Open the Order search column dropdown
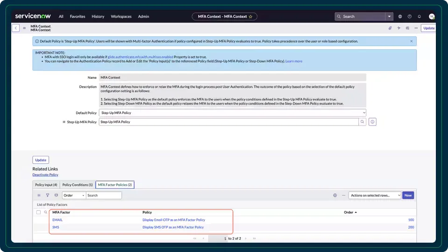The width and height of the screenshot is (448, 252). click(74, 196)
